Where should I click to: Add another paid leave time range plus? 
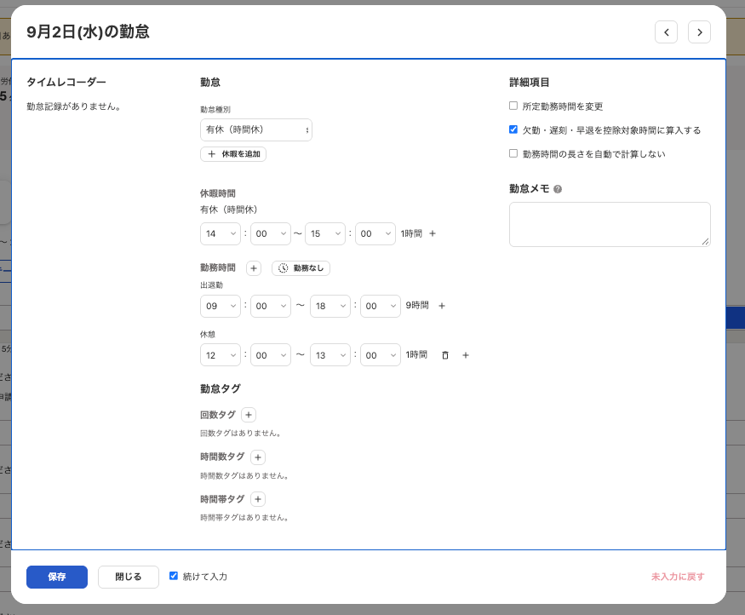[x=433, y=233]
